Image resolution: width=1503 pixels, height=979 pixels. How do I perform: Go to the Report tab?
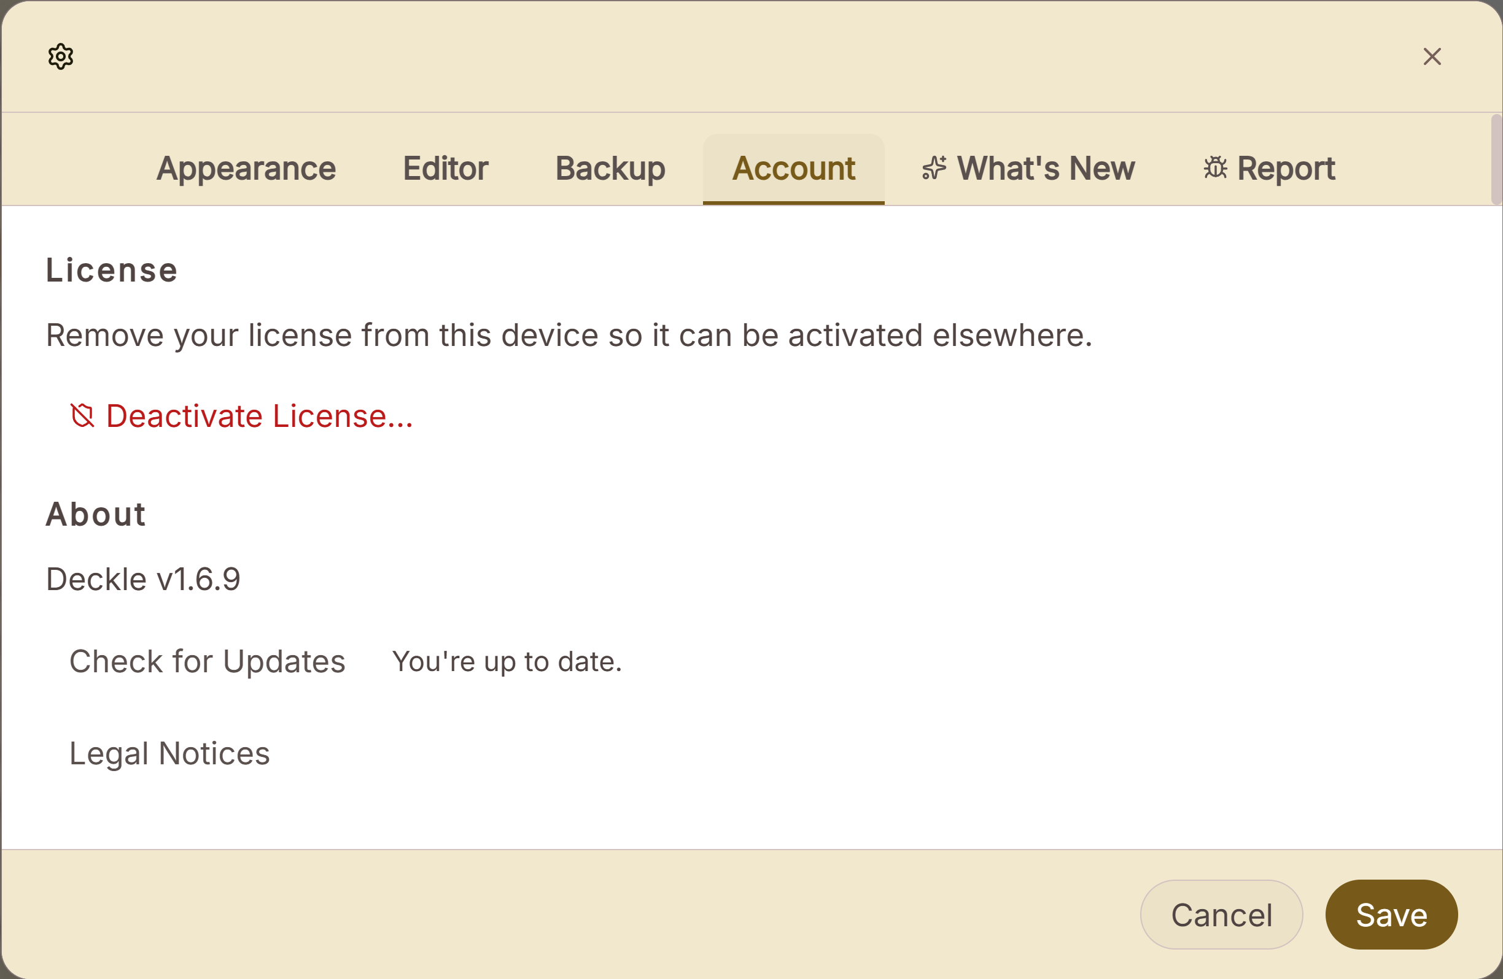1268,169
